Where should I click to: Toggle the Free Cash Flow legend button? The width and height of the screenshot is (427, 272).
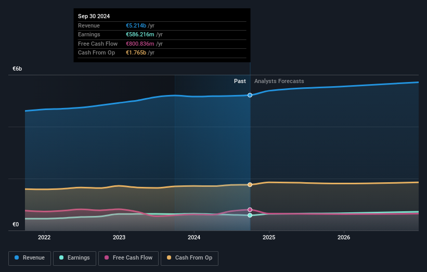[x=128, y=258]
